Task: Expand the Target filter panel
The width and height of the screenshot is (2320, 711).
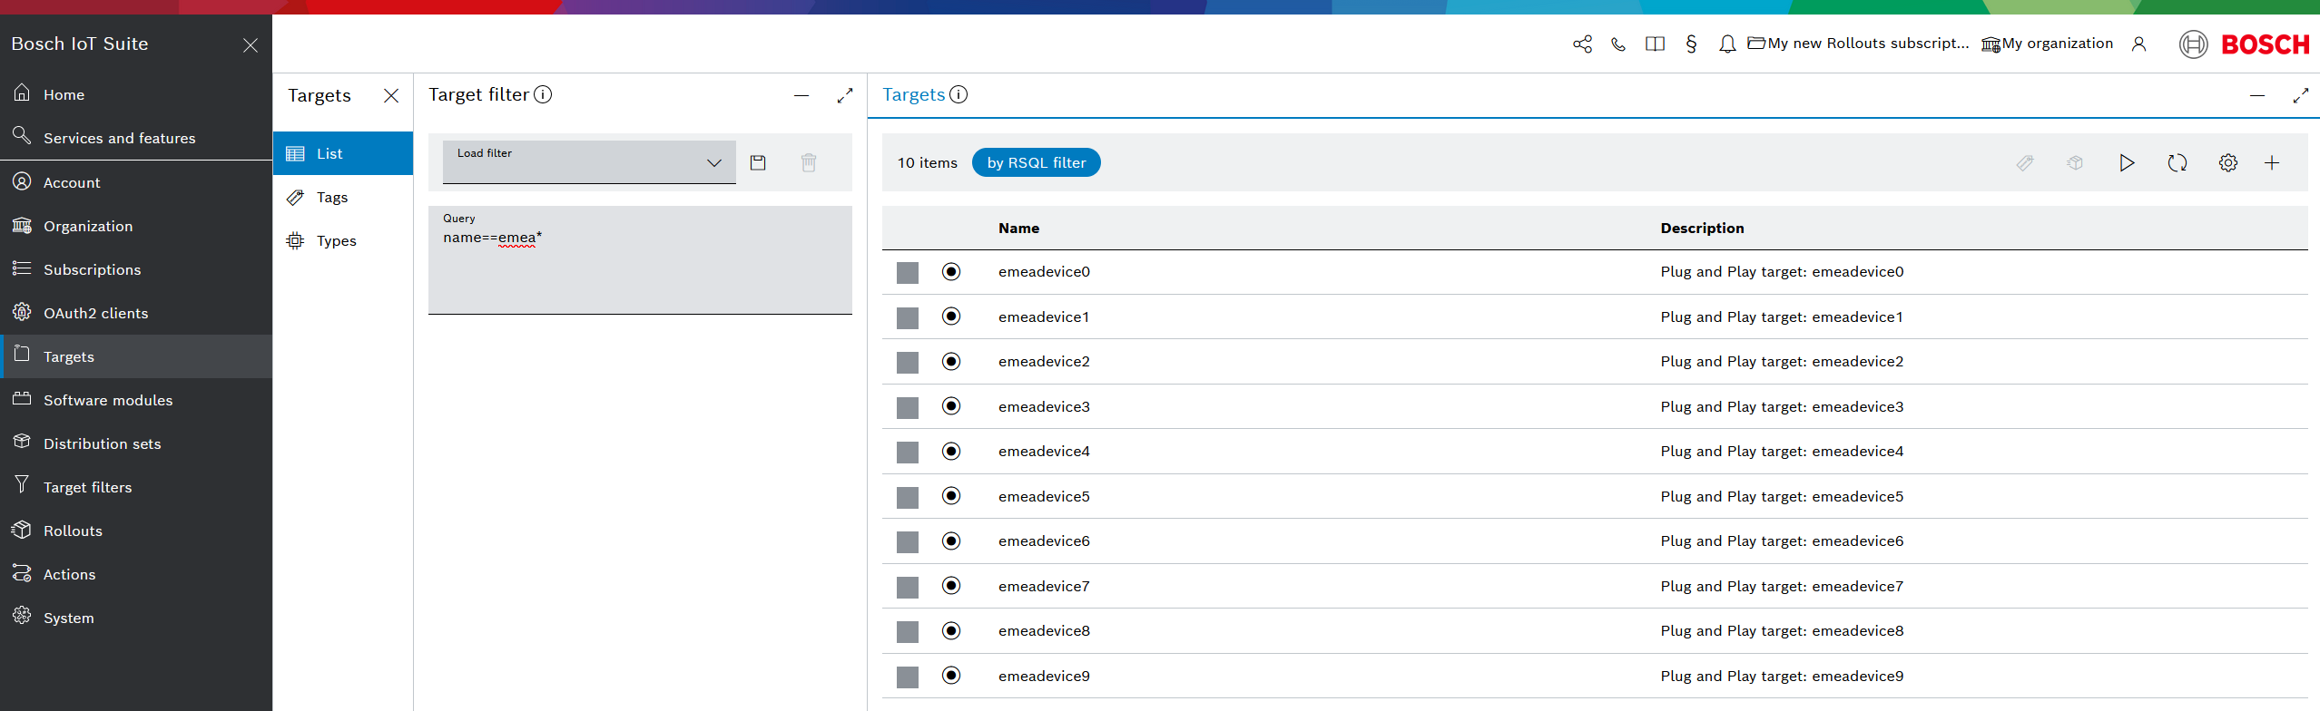Action: (844, 95)
